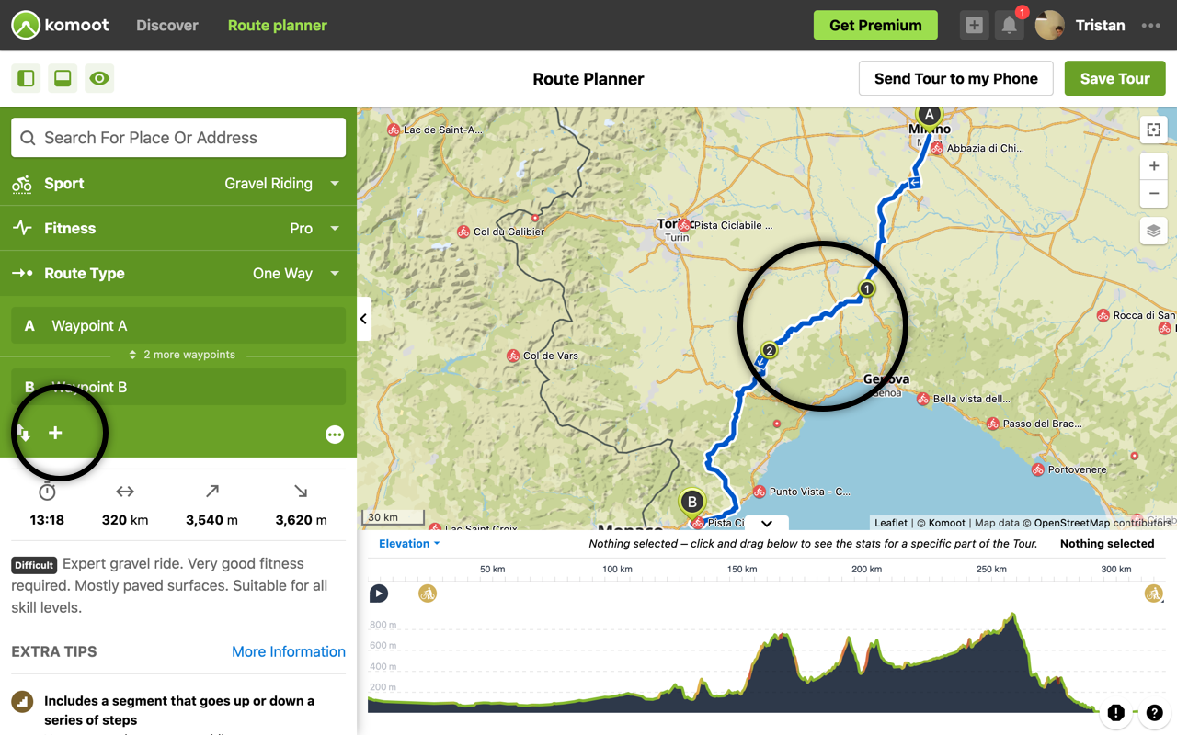Open the notifications bell
This screenshot has height=735, width=1177.
coord(1010,25)
